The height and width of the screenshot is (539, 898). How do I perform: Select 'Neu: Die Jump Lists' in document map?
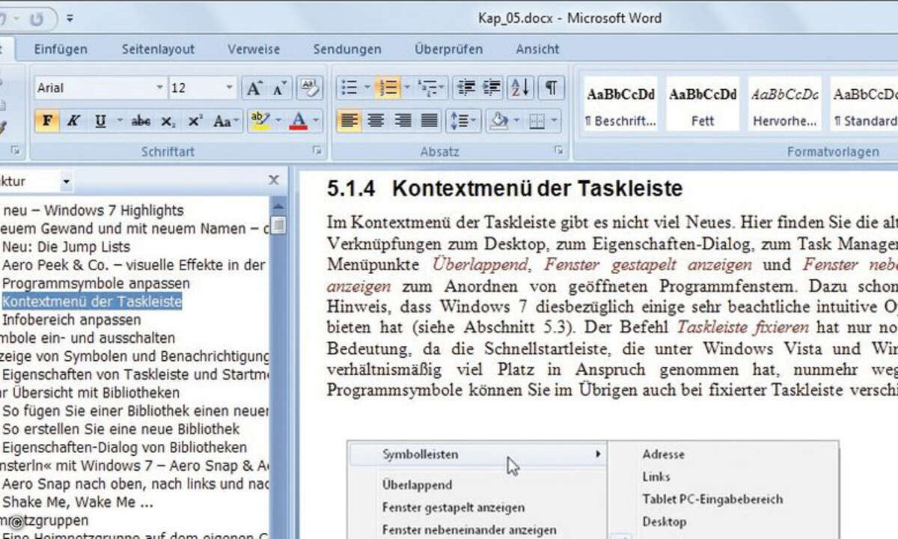(x=66, y=246)
